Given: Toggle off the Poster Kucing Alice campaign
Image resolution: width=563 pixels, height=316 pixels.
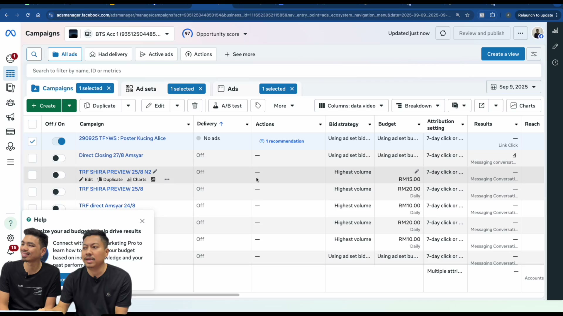Looking at the screenshot, I should (59, 141).
